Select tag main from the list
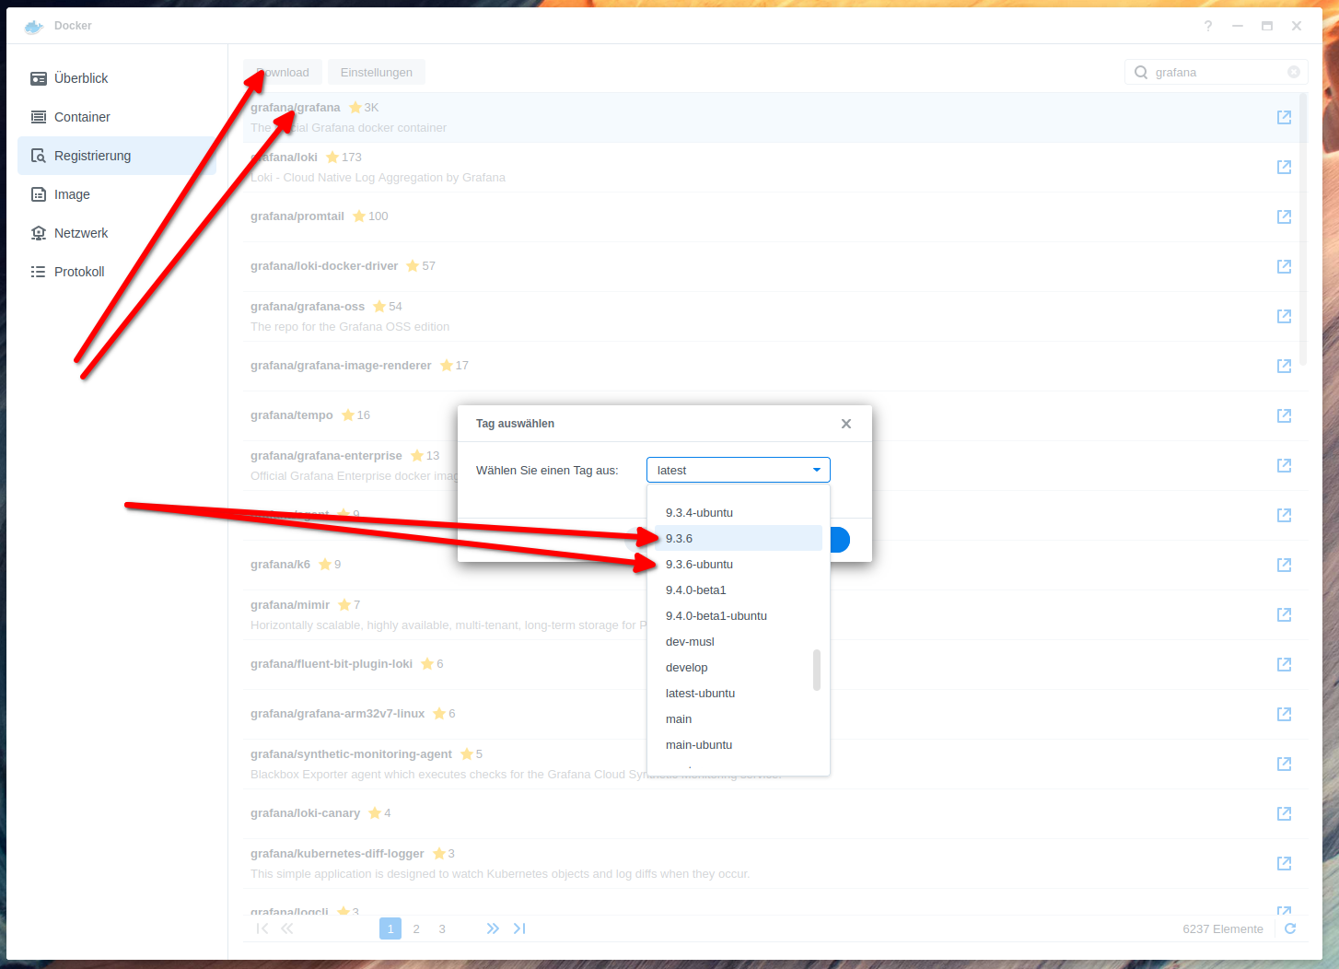Viewport: 1339px width, 969px height. pos(739,718)
